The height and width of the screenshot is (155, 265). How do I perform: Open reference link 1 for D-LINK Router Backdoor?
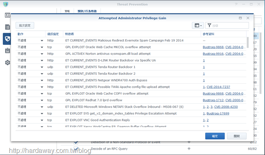pyautogui.click(x=204, y=61)
